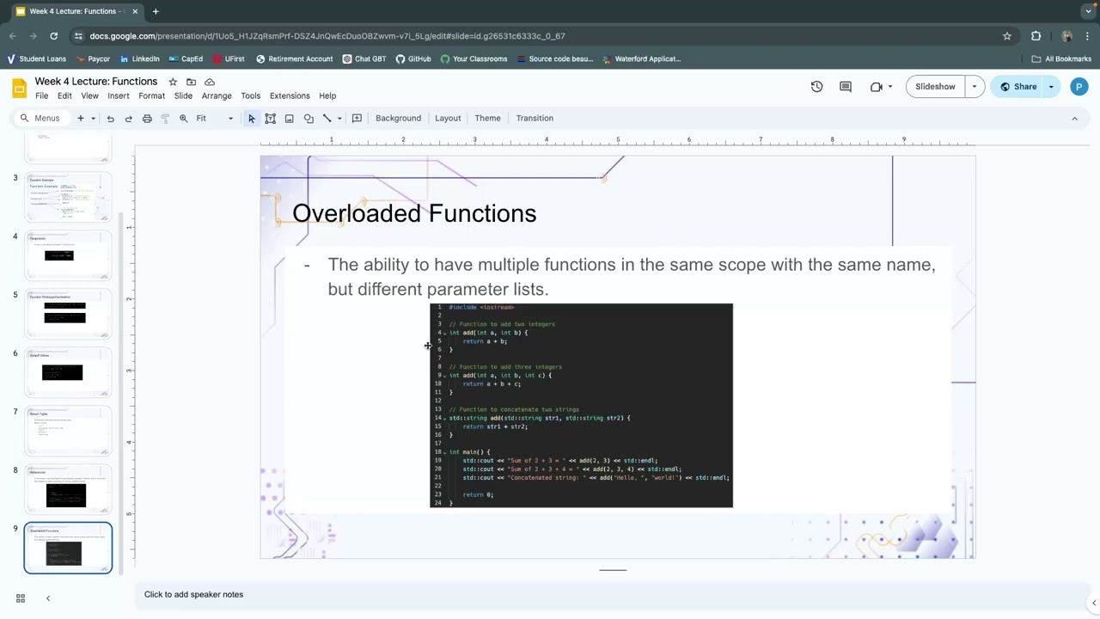1100x619 pixels.
Task: Print the presentation
Action: (147, 119)
